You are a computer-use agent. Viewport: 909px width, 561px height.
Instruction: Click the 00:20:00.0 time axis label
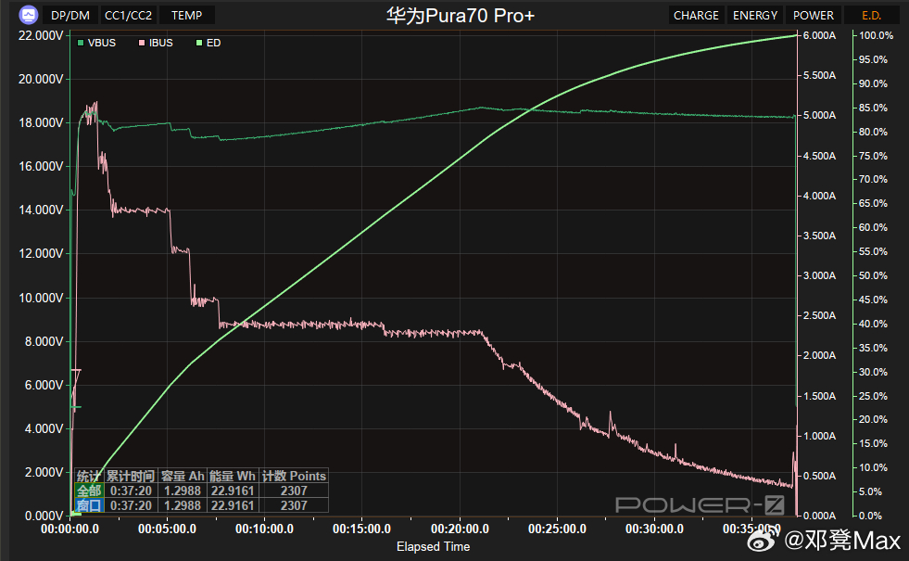click(460, 529)
